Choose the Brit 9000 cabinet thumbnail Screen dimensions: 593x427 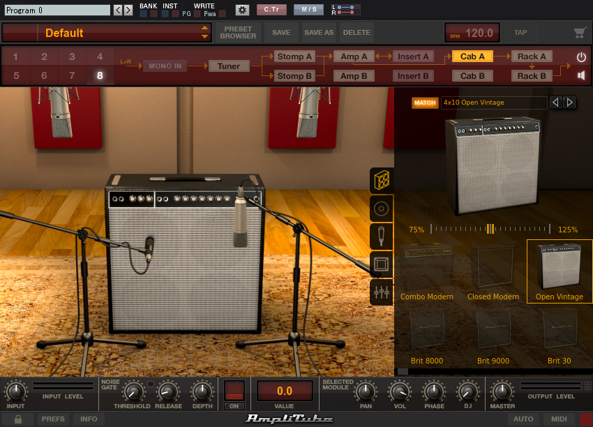493,336
